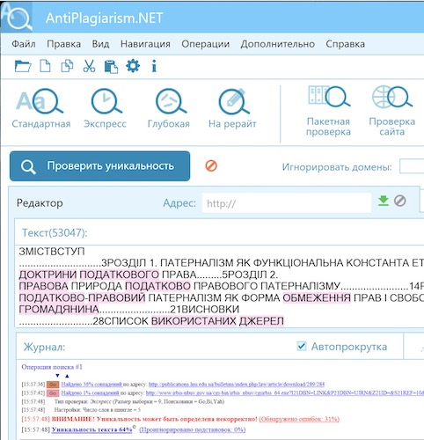This screenshot has height=440, width=424.
Task: Click the info icon in toolbar
Action: coord(154,66)
